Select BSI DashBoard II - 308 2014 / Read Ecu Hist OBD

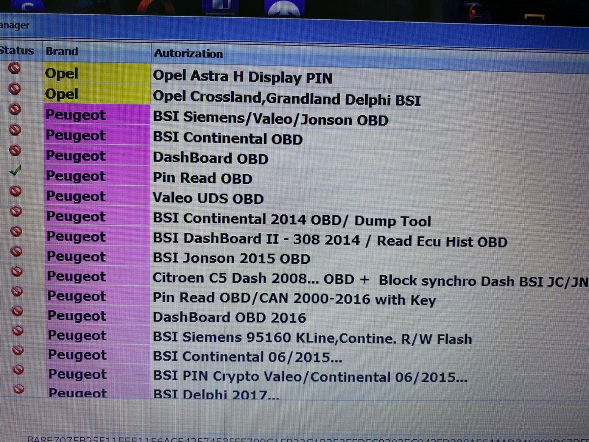pos(330,240)
